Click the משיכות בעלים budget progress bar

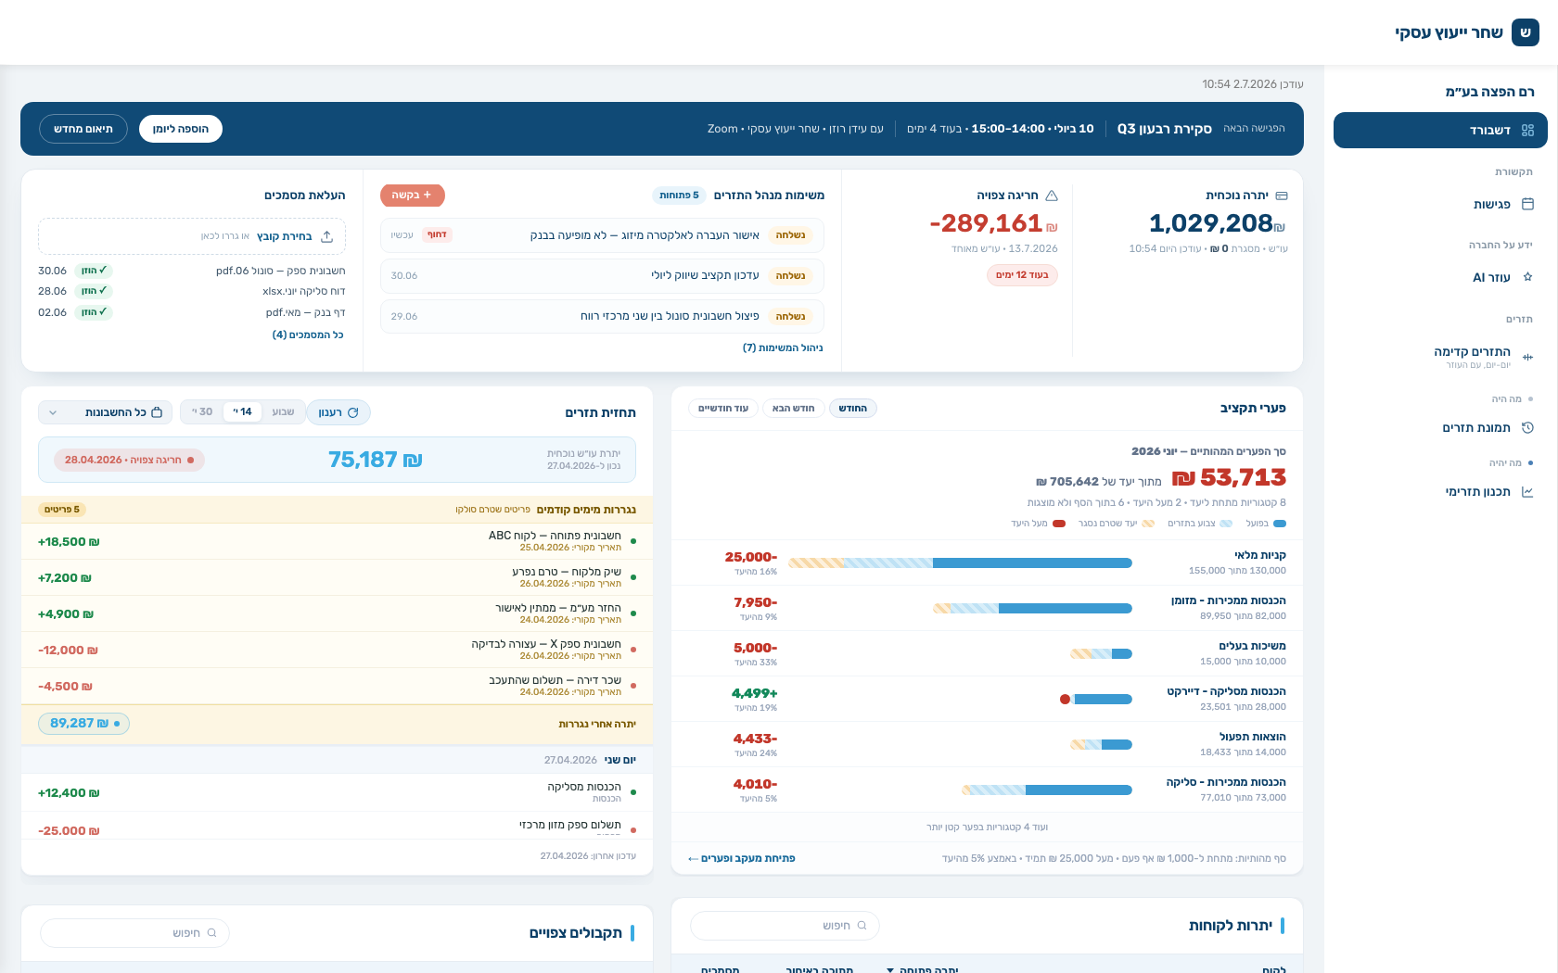point(1101,653)
